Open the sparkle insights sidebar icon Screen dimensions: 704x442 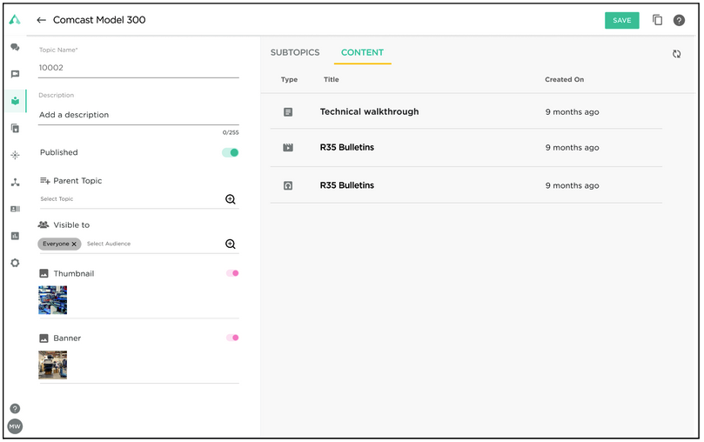(16, 155)
